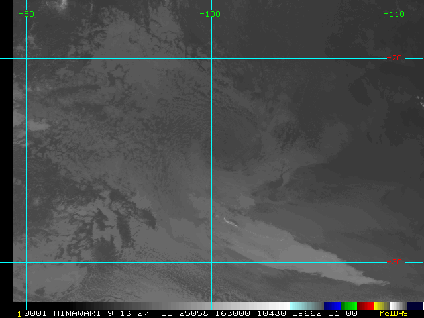Click the yellow 1 frame indicator
The height and width of the screenshot is (318, 424).
click(19, 314)
